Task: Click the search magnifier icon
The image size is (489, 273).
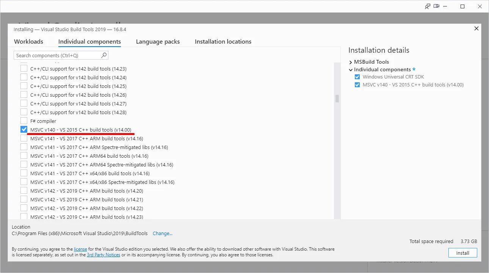Action: pyautogui.click(x=104, y=55)
